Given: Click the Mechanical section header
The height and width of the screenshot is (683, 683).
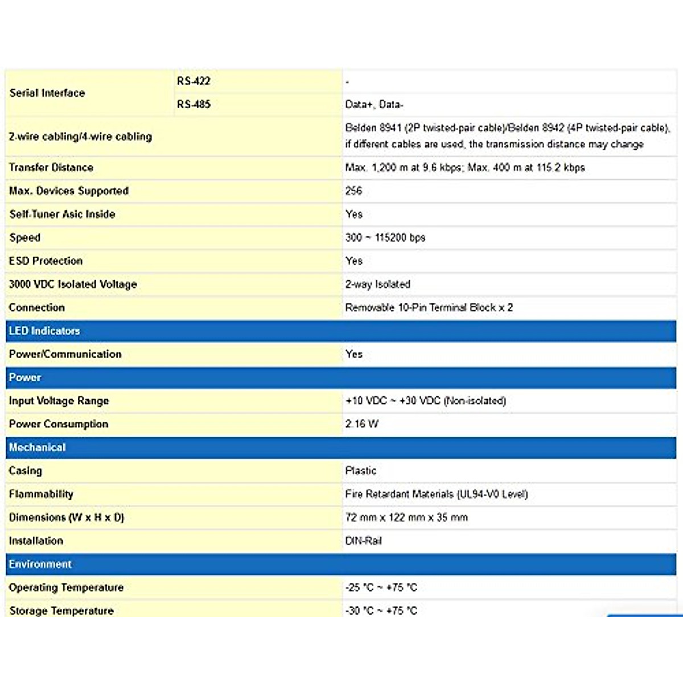Looking at the screenshot, I should click(37, 447).
